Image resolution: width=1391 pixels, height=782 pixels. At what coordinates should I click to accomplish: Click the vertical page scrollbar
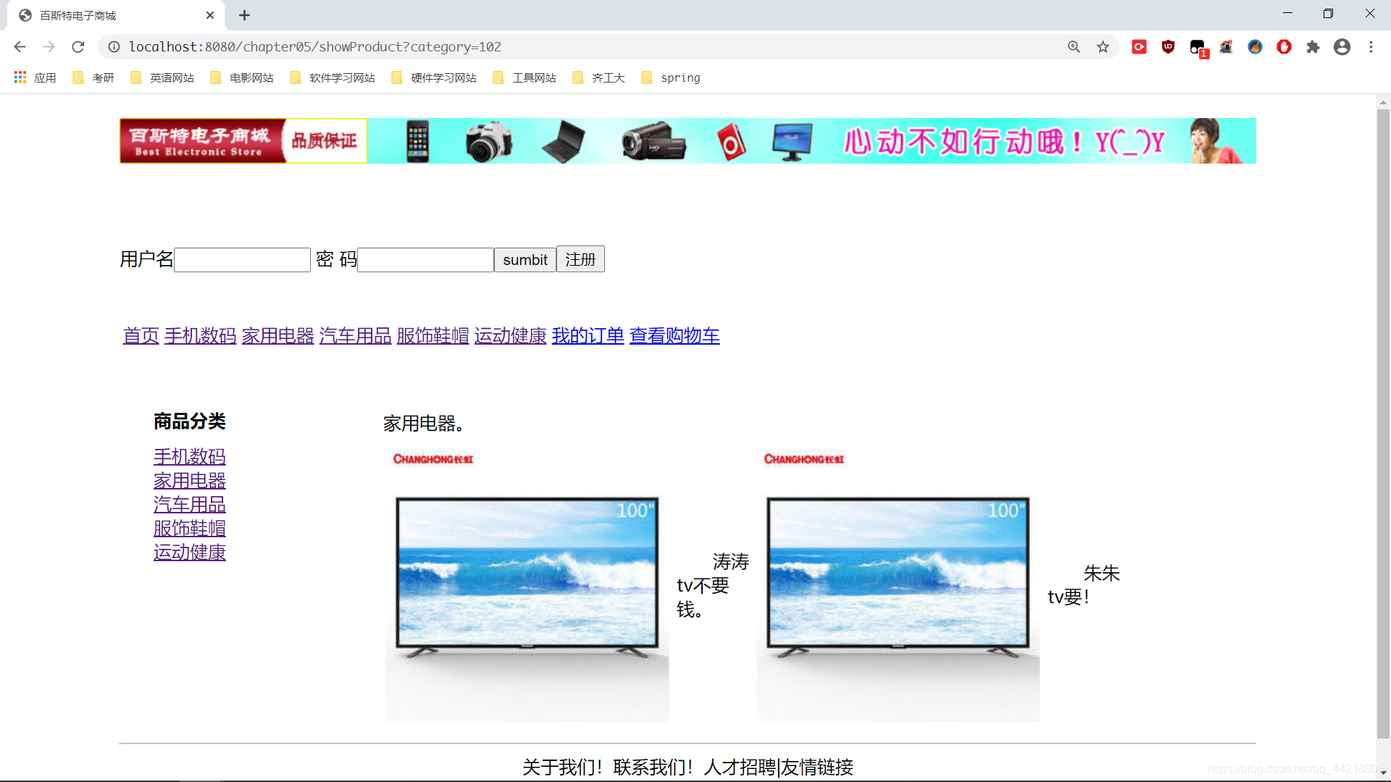pyautogui.click(x=1383, y=424)
